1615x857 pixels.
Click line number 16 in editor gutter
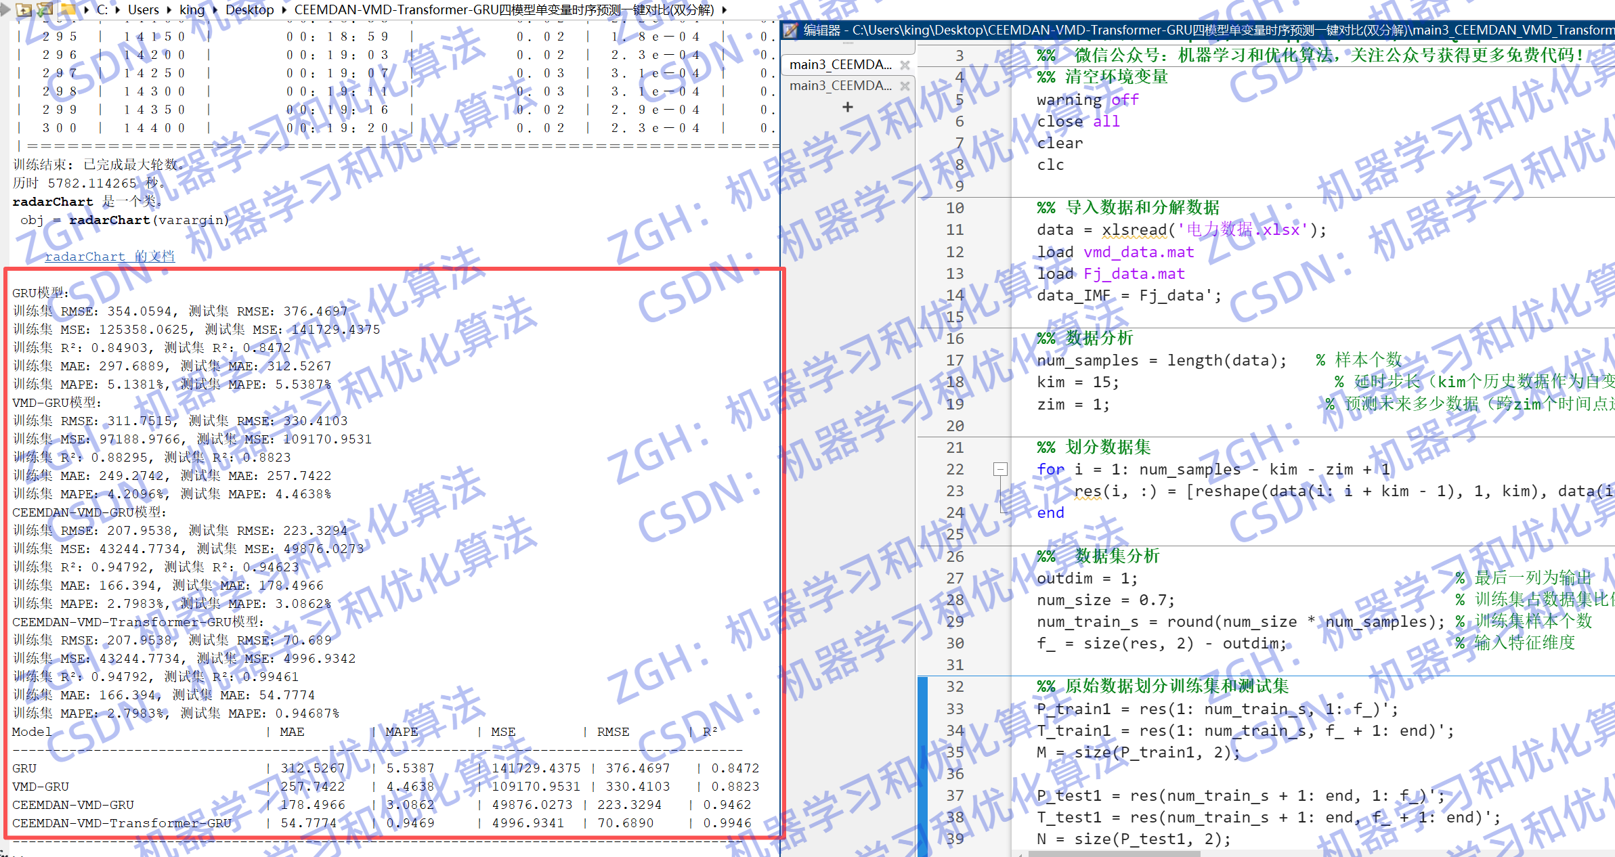tap(955, 338)
